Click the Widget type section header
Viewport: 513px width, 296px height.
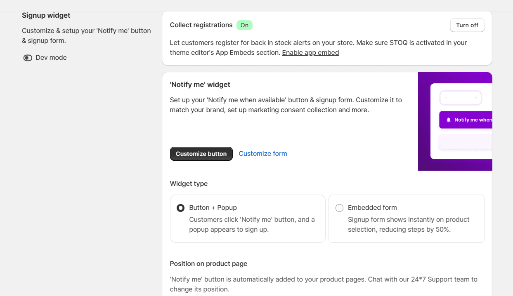189,183
